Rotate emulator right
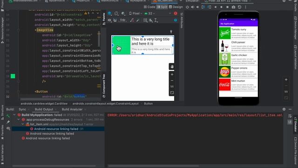The width and height of the screenshot is (298, 168). tap(209, 7)
